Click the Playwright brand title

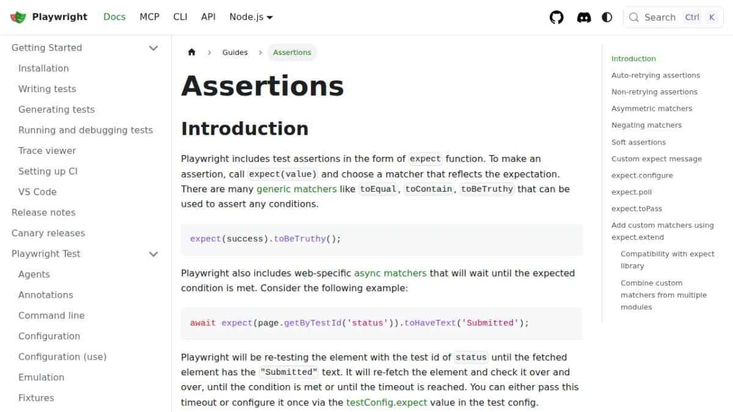(60, 17)
